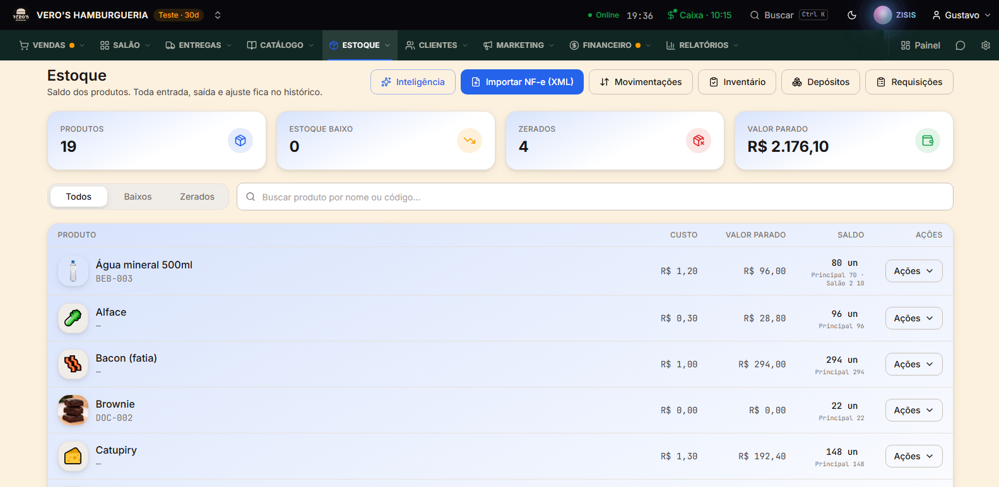Click the Marketing megaphone icon
The height and width of the screenshot is (487, 999).
click(x=488, y=45)
